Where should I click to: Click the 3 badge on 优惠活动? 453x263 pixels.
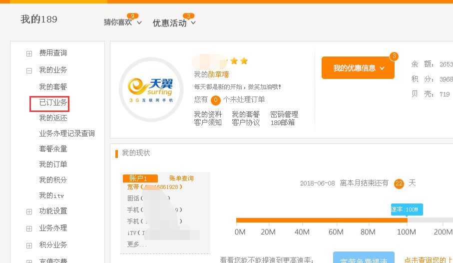point(189,15)
